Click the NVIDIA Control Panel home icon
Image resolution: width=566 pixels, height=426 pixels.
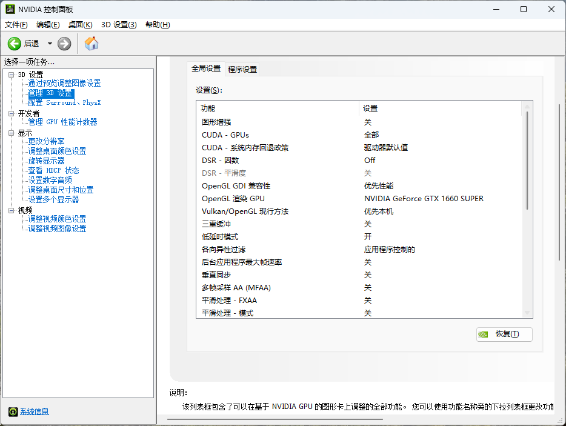pos(92,43)
